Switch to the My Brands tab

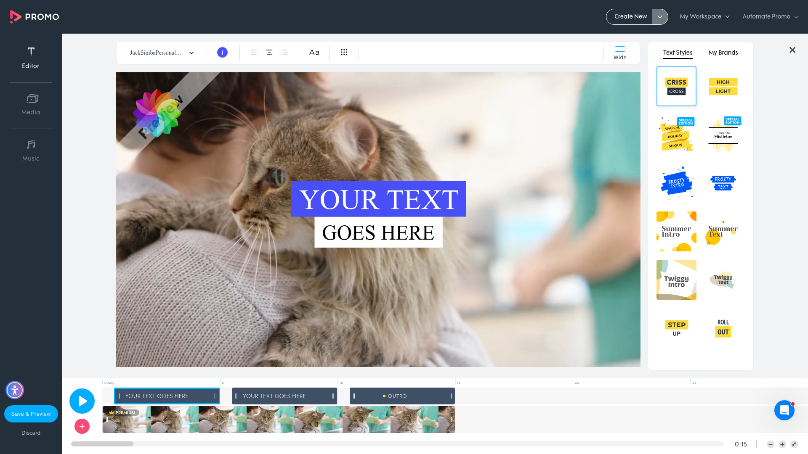(x=723, y=53)
